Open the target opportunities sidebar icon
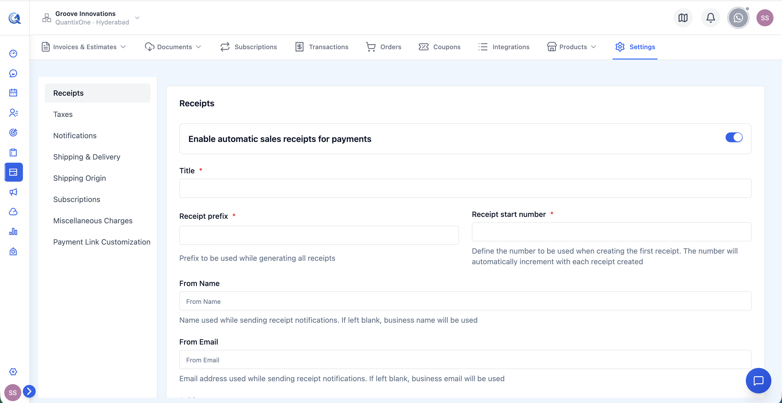 (13, 133)
